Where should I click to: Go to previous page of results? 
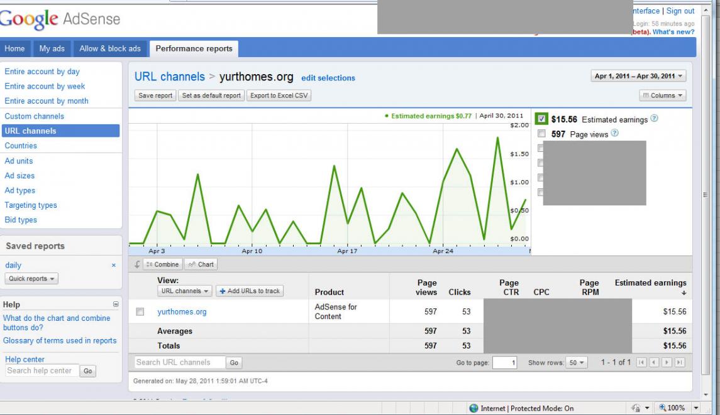[655, 363]
